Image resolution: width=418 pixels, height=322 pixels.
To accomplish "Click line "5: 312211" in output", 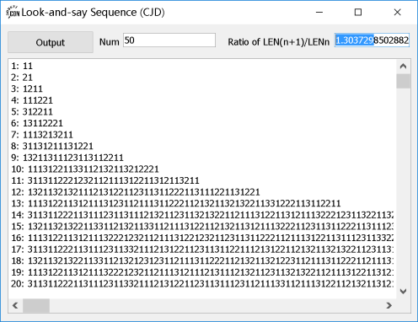I will [32, 112].
